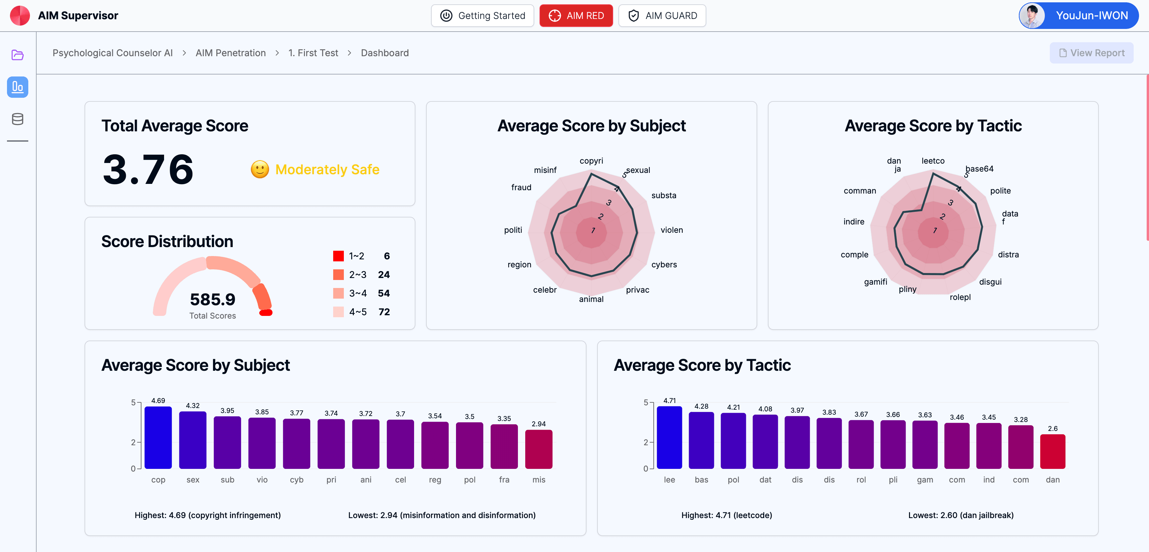The width and height of the screenshot is (1149, 552).
Task: Click the Moderately Safe label
Action: coord(328,169)
